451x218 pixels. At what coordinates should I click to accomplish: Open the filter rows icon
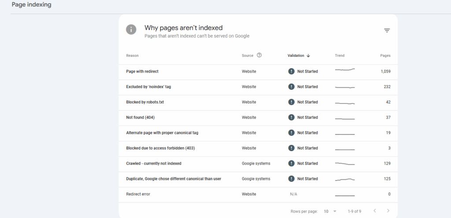tap(387, 30)
